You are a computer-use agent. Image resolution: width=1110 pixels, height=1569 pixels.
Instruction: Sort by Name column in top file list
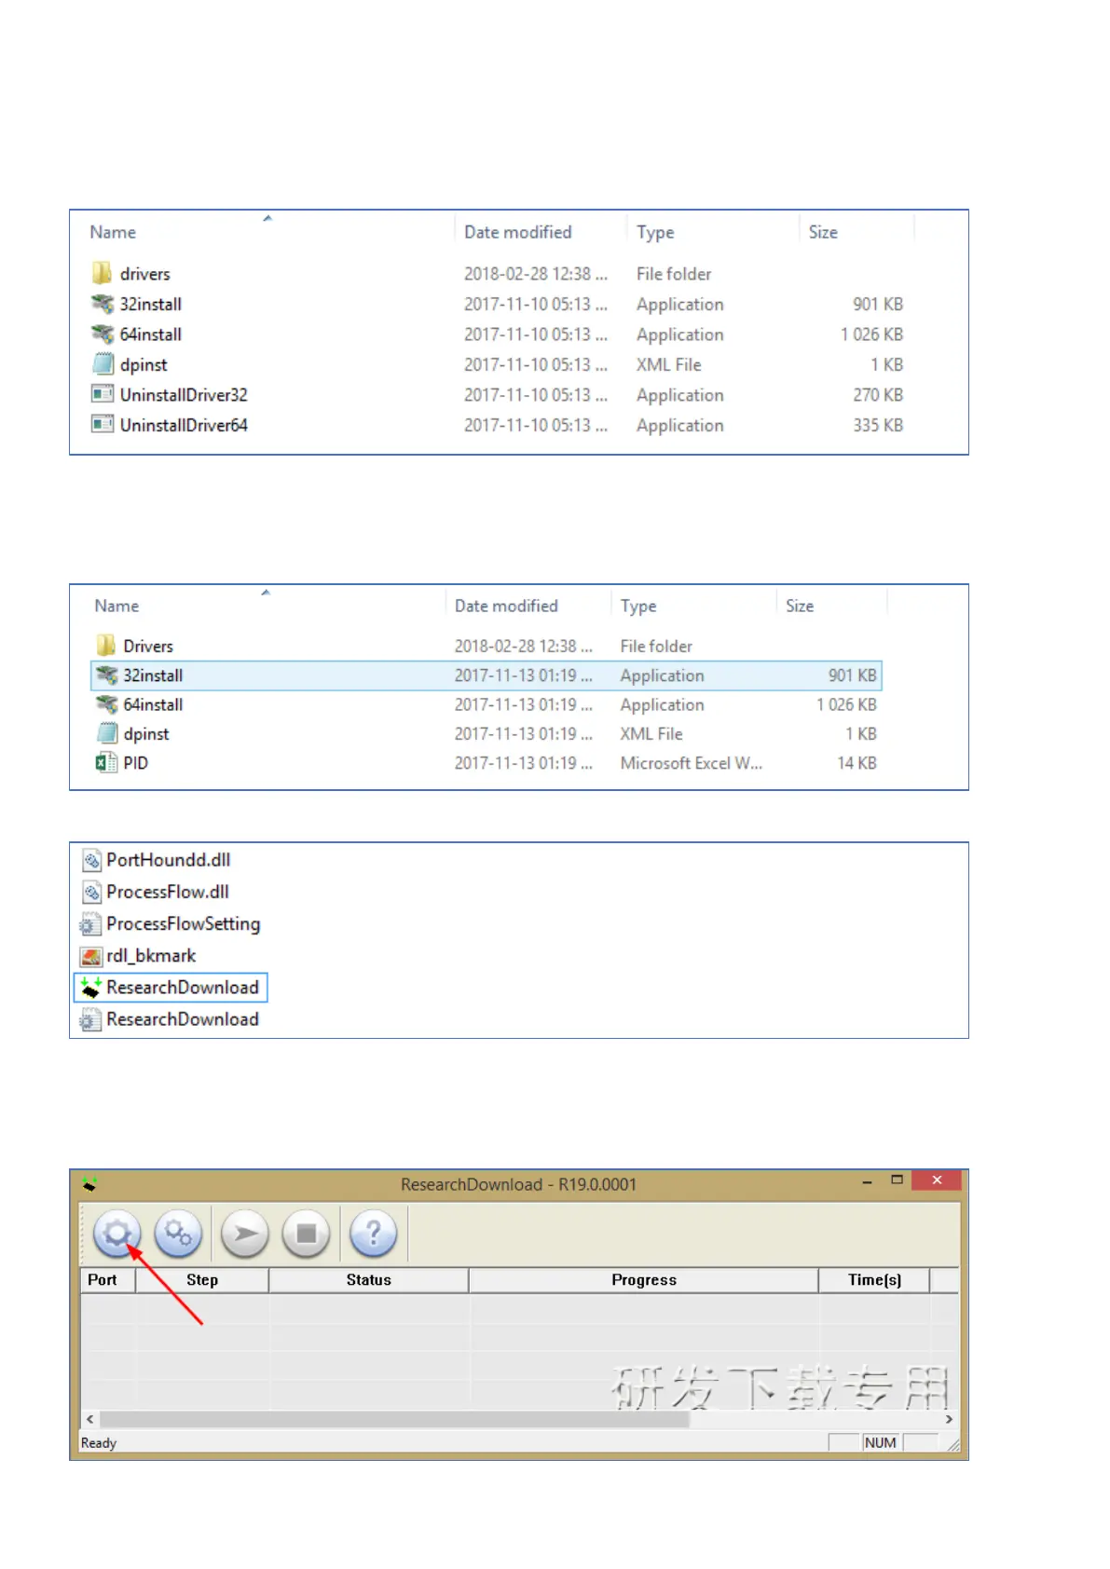point(113,232)
